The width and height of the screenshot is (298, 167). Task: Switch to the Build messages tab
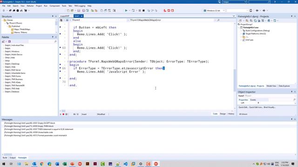[x=5, y=158]
